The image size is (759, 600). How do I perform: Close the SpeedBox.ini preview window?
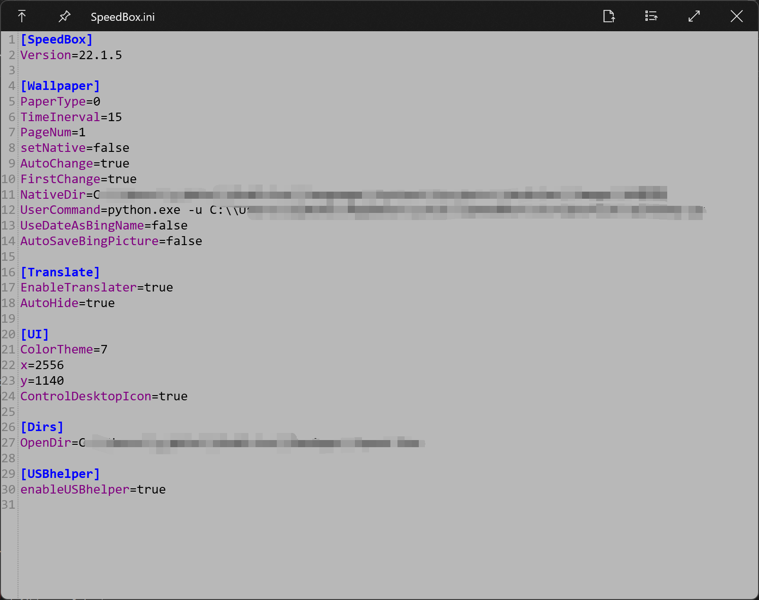click(x=737, y=17)
